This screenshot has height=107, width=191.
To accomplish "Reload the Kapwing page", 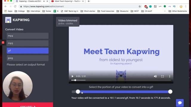I will [15, 7].
